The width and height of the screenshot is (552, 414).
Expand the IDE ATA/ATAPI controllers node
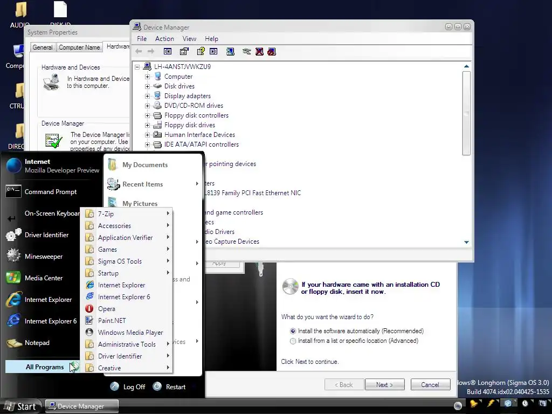pyautogui.click(x=148, y=144)
